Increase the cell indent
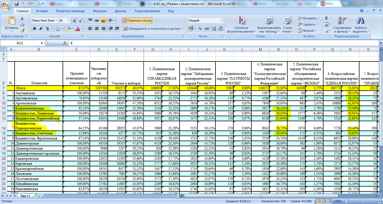The width and height of the screenshot is (383, 204). point(117,29)
